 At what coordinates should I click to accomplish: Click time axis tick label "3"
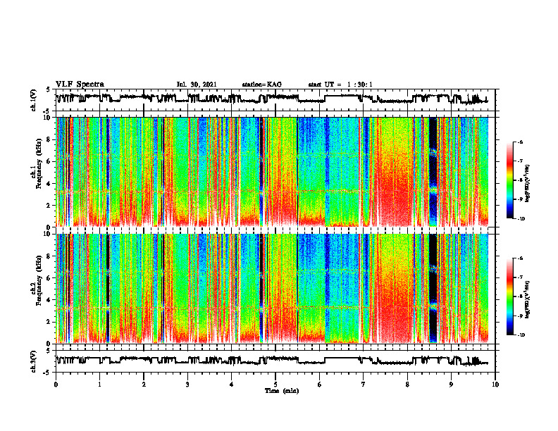pyautogui.click(x=187, y=385)
